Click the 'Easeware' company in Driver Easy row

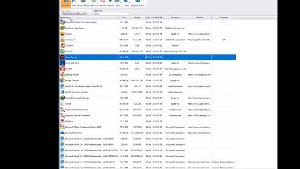tap(175, 63)
